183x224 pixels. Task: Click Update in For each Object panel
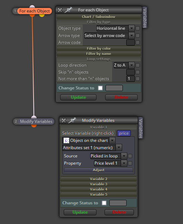(78, 97)
